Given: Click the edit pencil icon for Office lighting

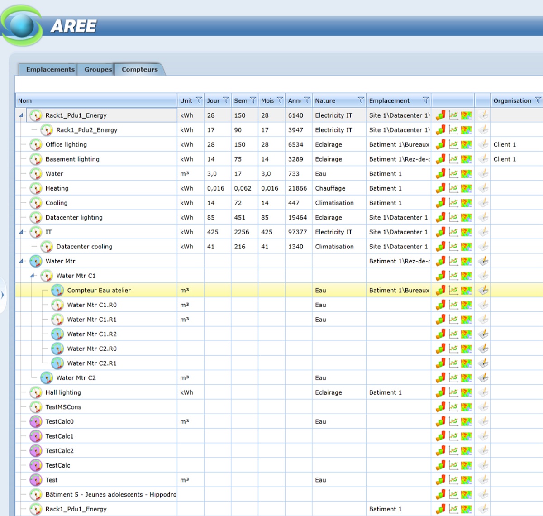Looking at the screenshot, I should point(483,144).
